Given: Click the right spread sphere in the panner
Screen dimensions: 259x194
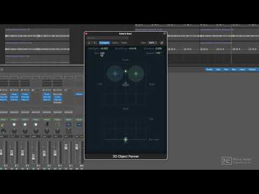Looking at the screenshot, I should tap(136, 73).
